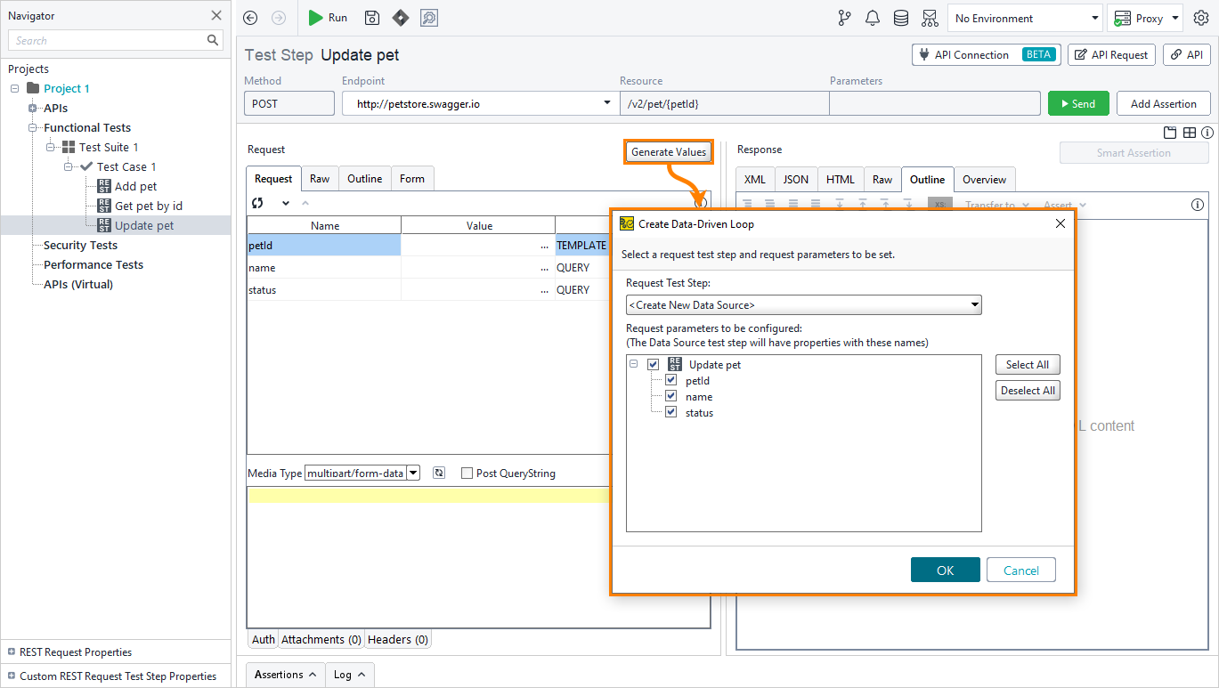Enable the Post QueryString option
1219x688 pixels.
point(467,473)
